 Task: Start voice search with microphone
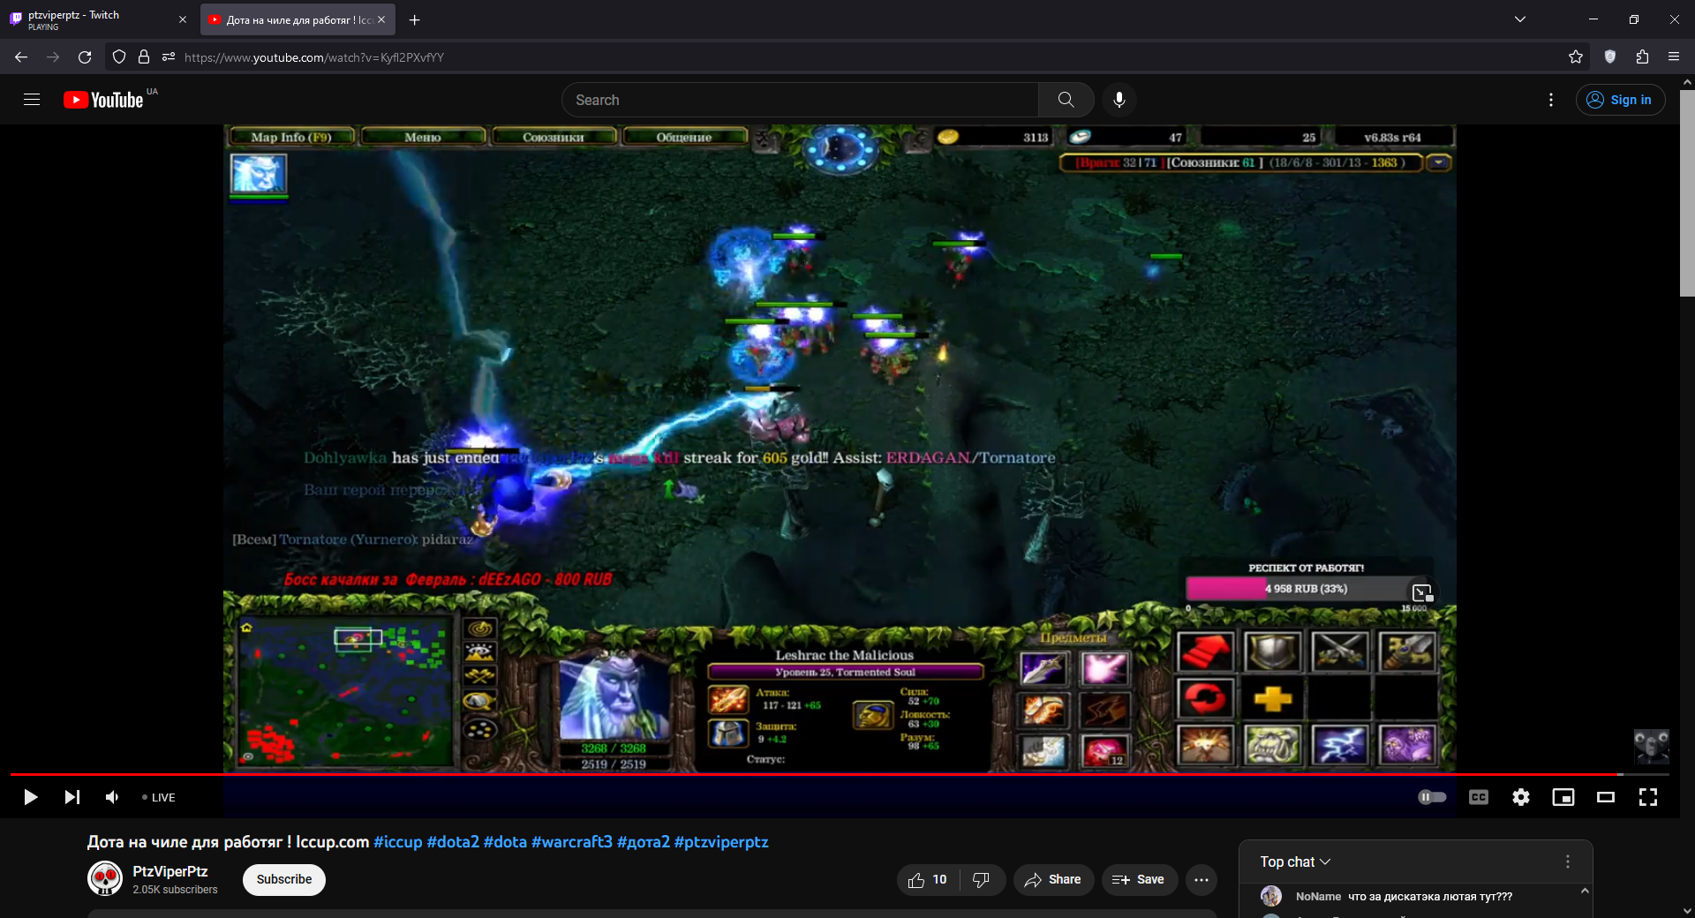click(1119, 100)
